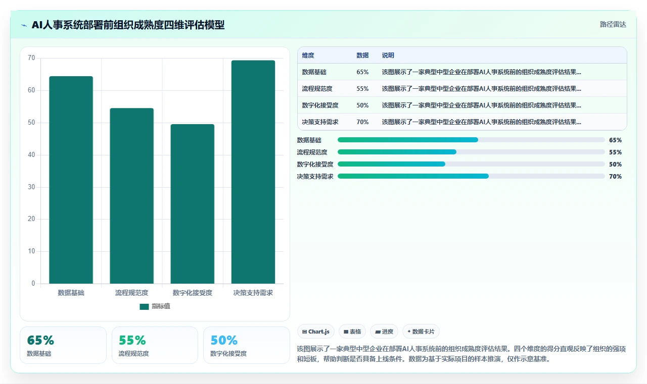Click the 70% value in the table

pos(362,122)
